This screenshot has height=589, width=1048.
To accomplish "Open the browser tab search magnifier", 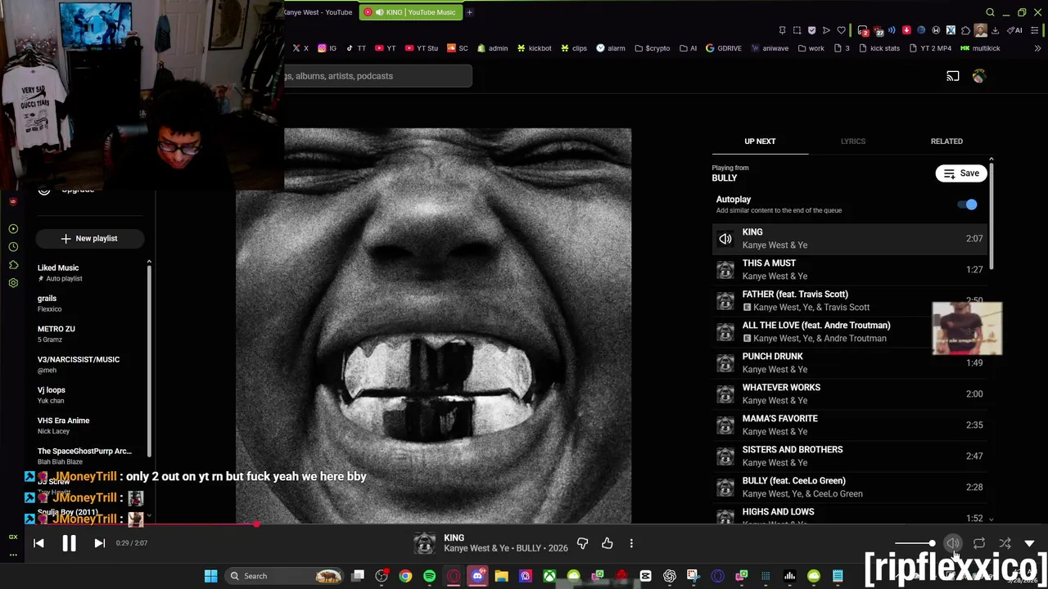I will pyautogui.click(x=990, y=12).
